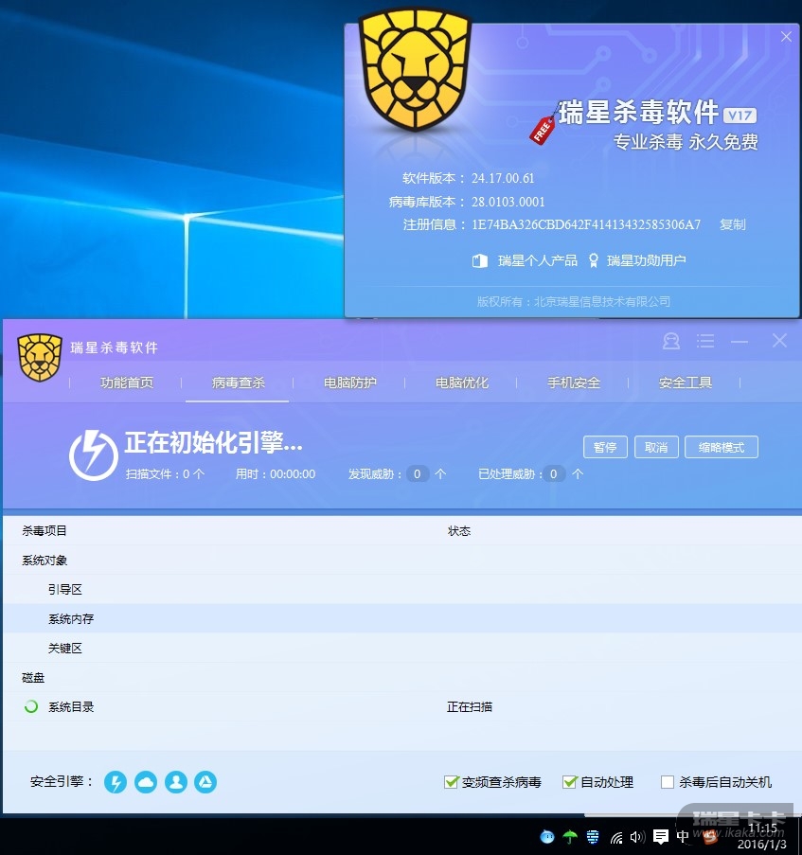Click the 状态 column header
The image size is (802, 855).
coord(459,530)
